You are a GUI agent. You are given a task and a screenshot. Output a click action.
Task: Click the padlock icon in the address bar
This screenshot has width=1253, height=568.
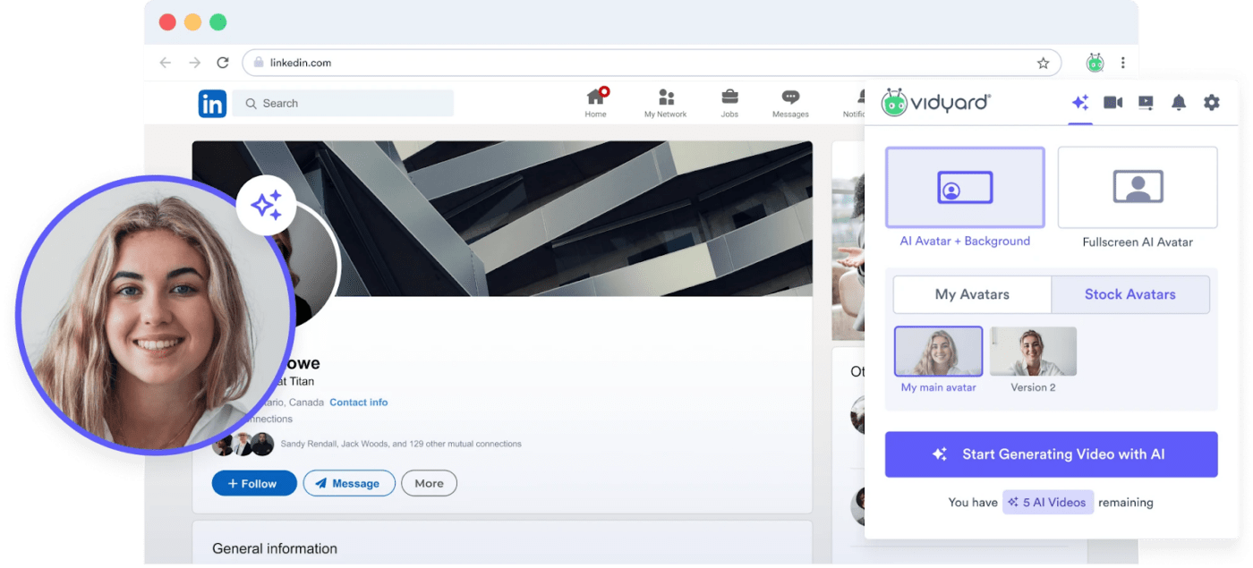[x=259, y=63]
